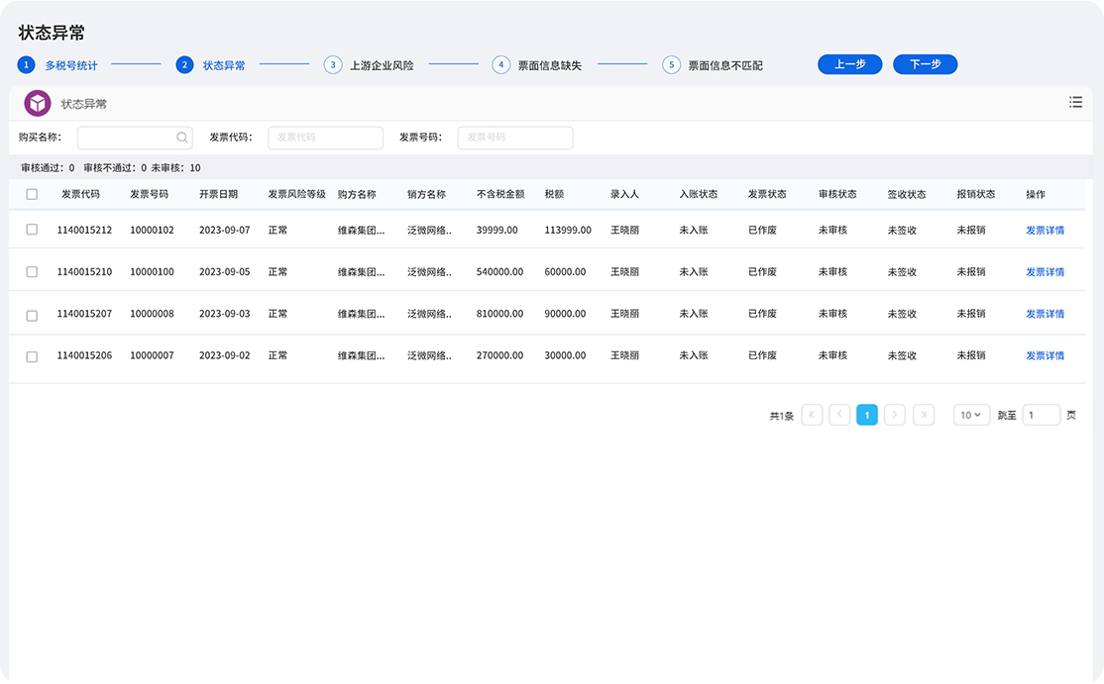Viewport: 1104px width, 684px height.
Task: Click the 发票代码 input field
Action: pyautogui.click(x=325, y=138)
